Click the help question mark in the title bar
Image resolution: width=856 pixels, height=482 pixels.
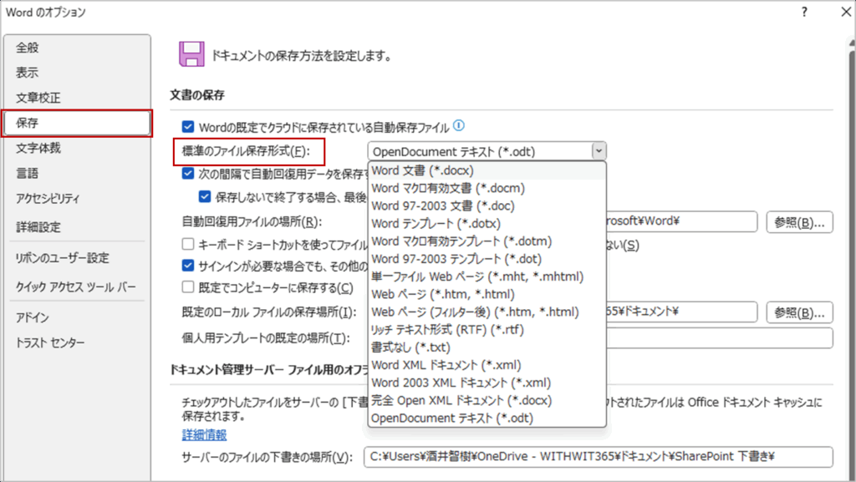805,12
